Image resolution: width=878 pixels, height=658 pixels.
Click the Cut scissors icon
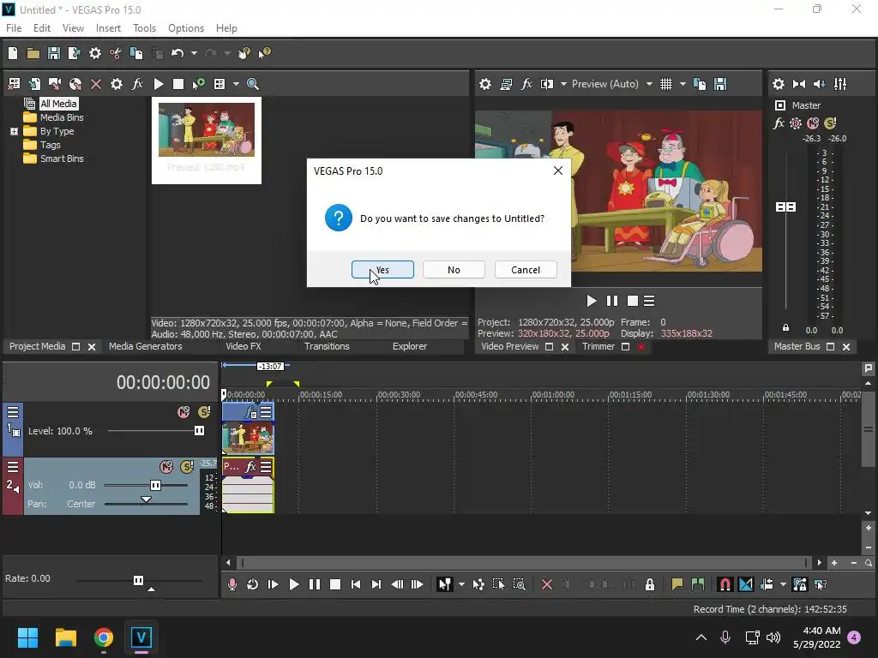click(x=116, y=53)
